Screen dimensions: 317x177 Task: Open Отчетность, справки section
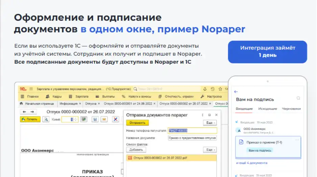coord(176,96)
